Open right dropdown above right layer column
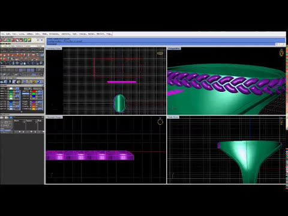Screen dimensions: 288x216 (x=38, y=89)
